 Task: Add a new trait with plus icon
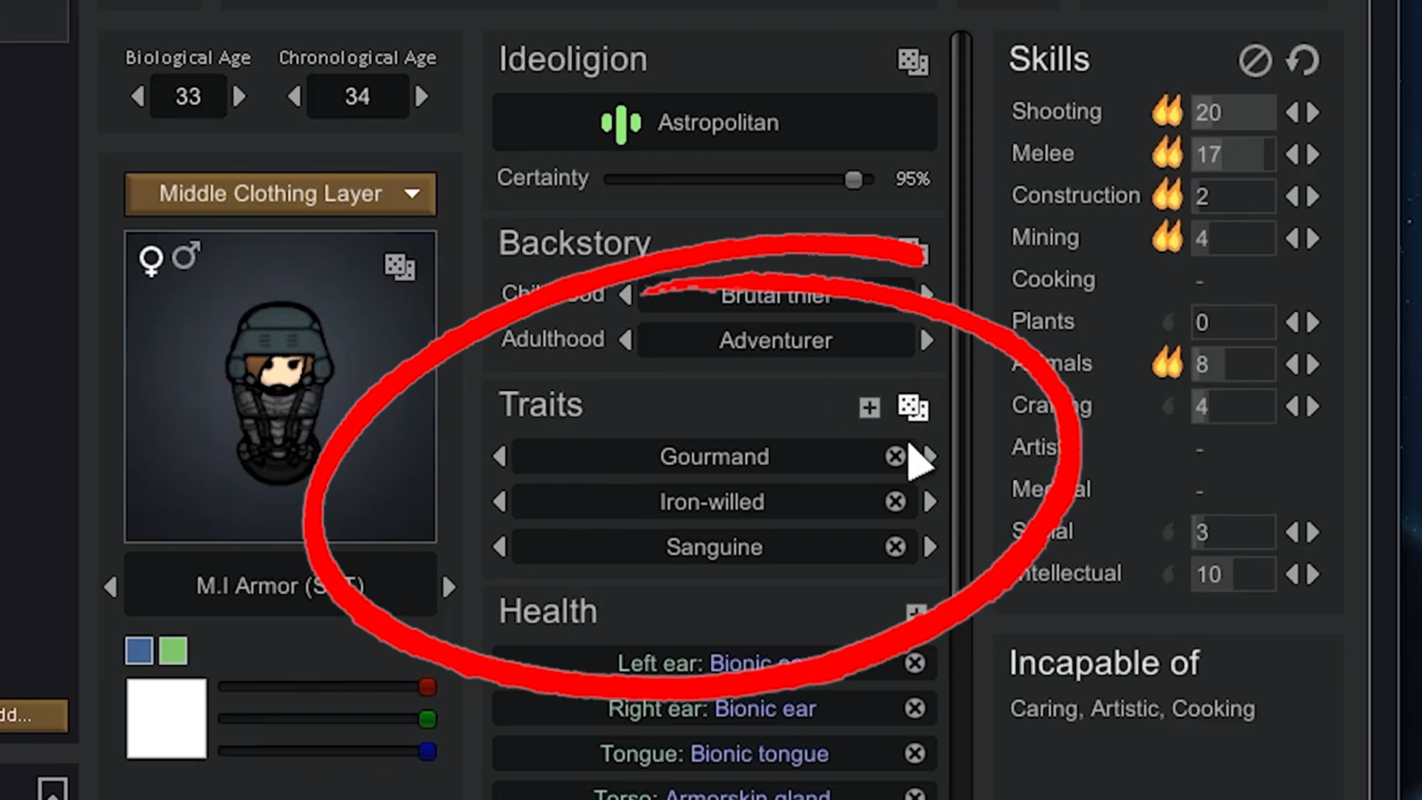pyautogui.click(x=869, y=407)
